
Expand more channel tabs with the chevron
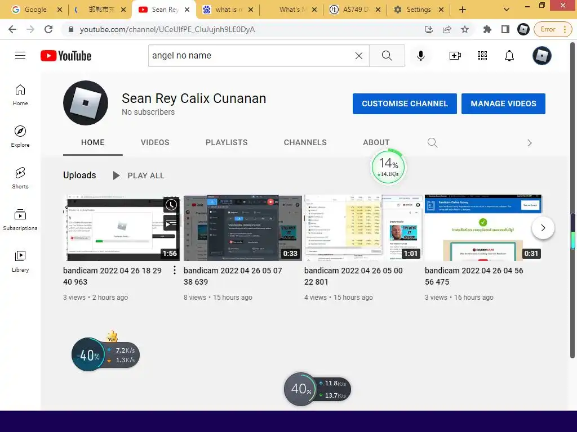pyautogui.click(x=530, y=143)
